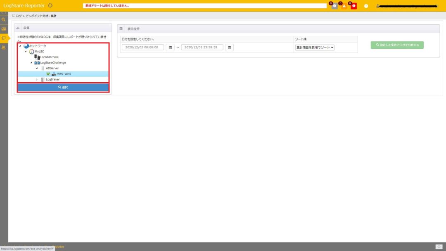The width and height of the screenshot is (446, 251).
Task: Click the display conditions panel list icon
Action: tap(121, 29)
